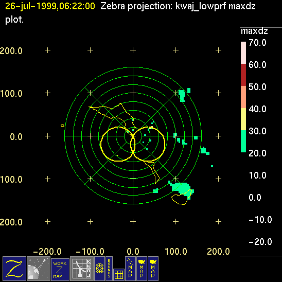
Task: Select the WORK Z MAP icon
Action: pyautogui.click(x=60, y=270)
